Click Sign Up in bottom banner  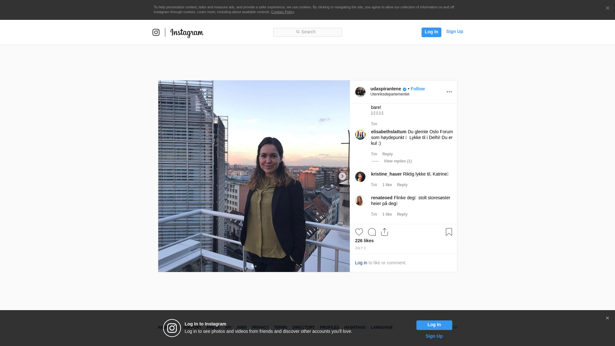[434, 336]
